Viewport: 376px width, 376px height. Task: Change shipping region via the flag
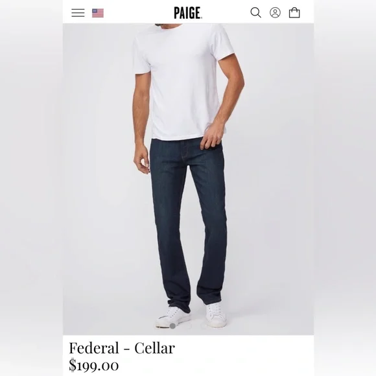point(98,13)
